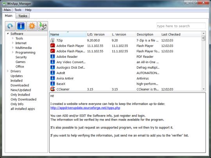Expand the Tools tree node
Screen dimensions: 211x158
pyautogui.click(x=13, y=38)
